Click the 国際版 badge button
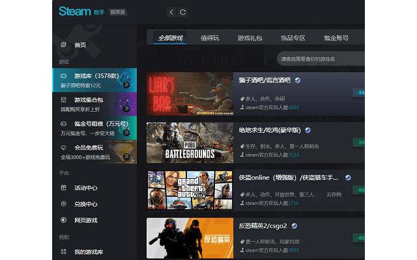This screenshot has height=260, width=417. pos(118,12)
